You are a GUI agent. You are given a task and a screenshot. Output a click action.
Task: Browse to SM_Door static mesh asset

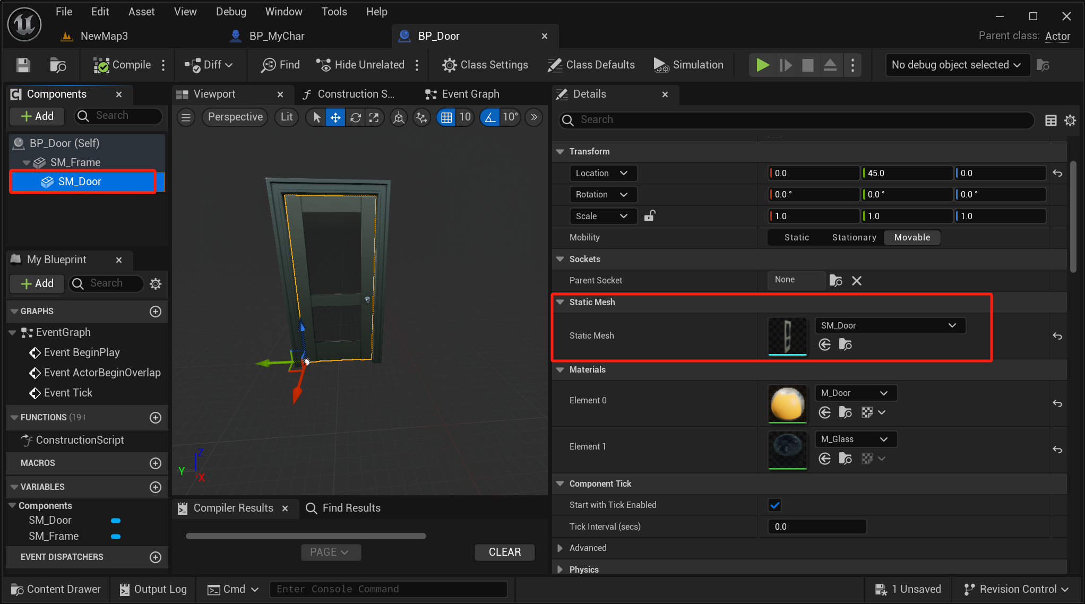pyautogui.click(x=846, y=345)
